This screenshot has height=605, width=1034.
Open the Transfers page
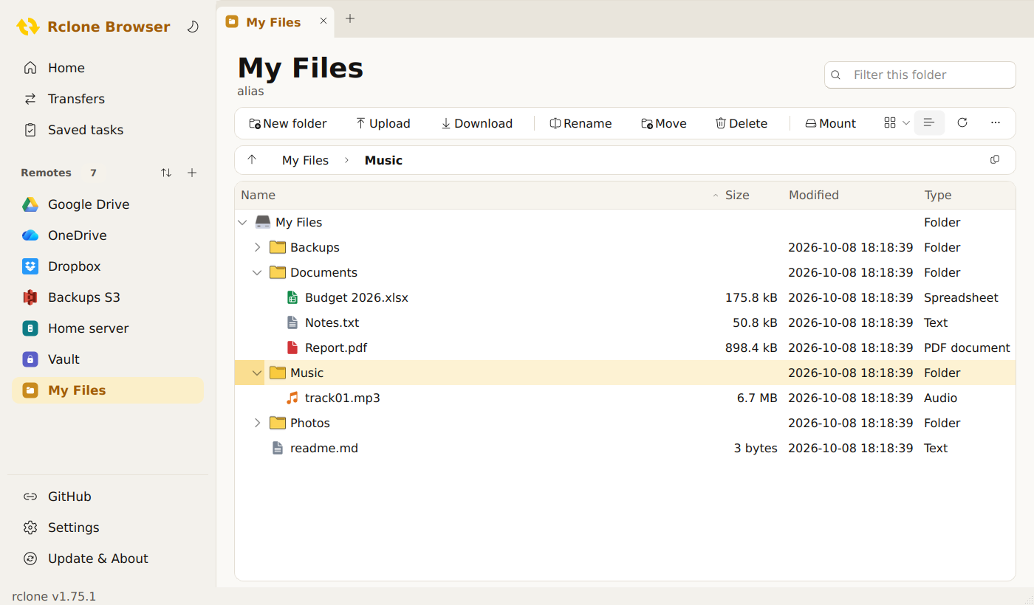(x=108, y=99)
